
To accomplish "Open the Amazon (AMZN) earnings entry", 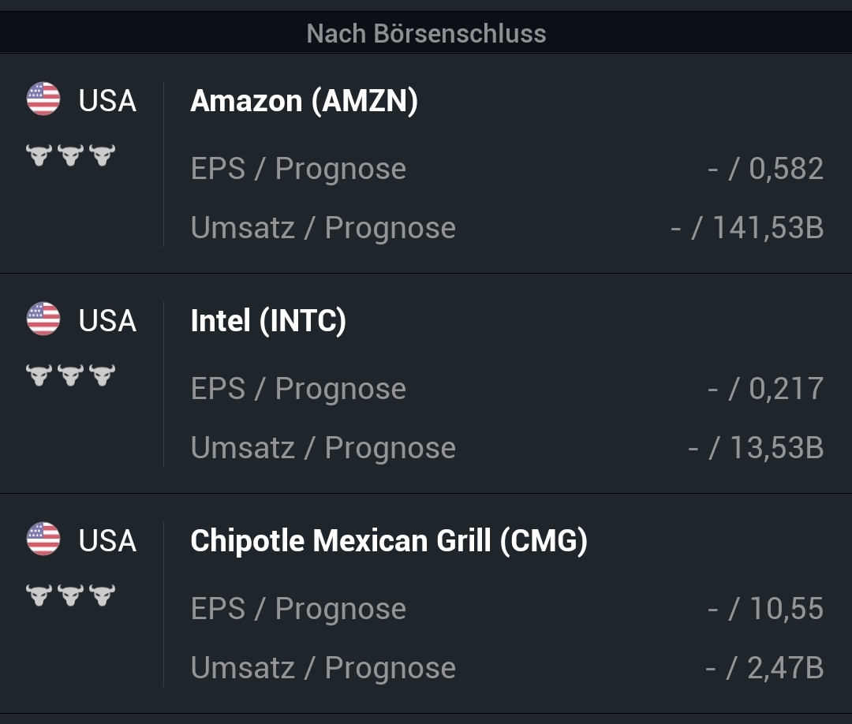I will tap(305, 101).
